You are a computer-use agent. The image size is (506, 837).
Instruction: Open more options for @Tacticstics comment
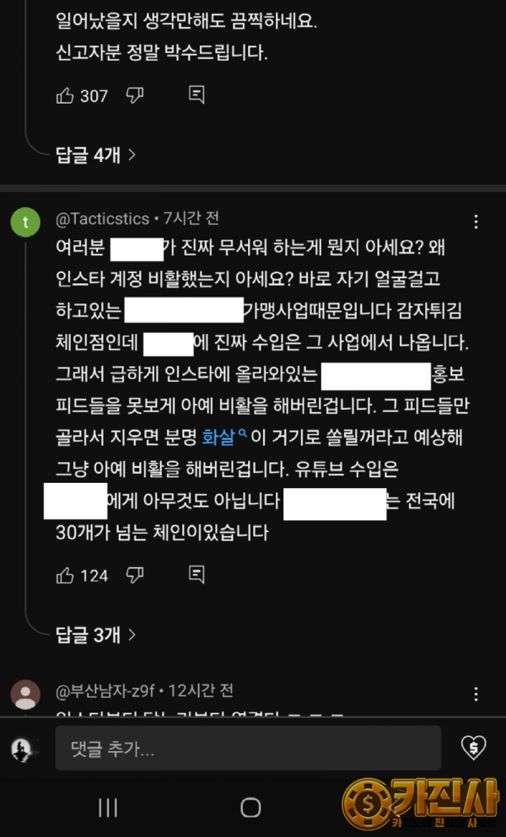[476, 222]
